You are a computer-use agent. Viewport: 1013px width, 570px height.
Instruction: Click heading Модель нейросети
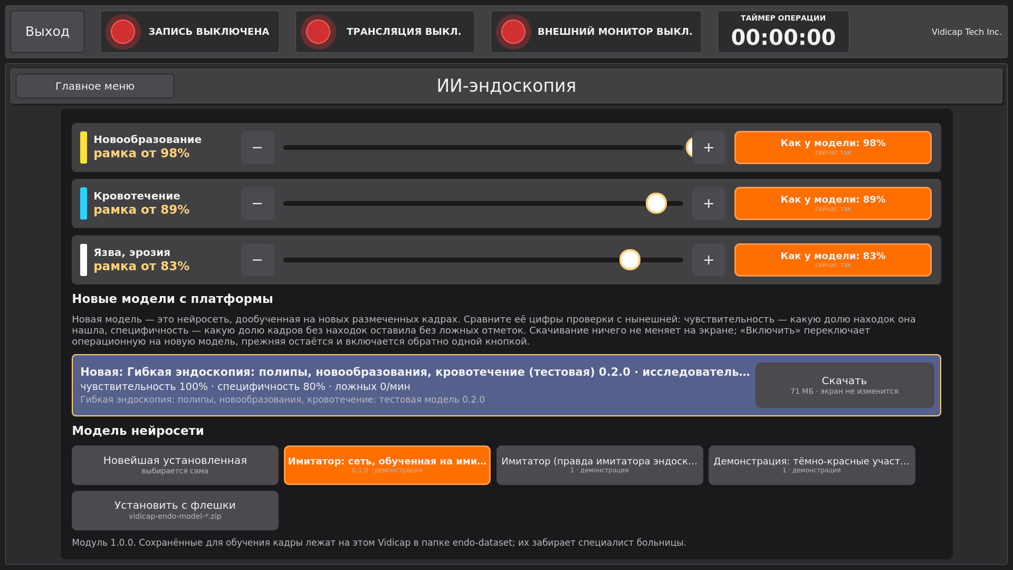138,431
